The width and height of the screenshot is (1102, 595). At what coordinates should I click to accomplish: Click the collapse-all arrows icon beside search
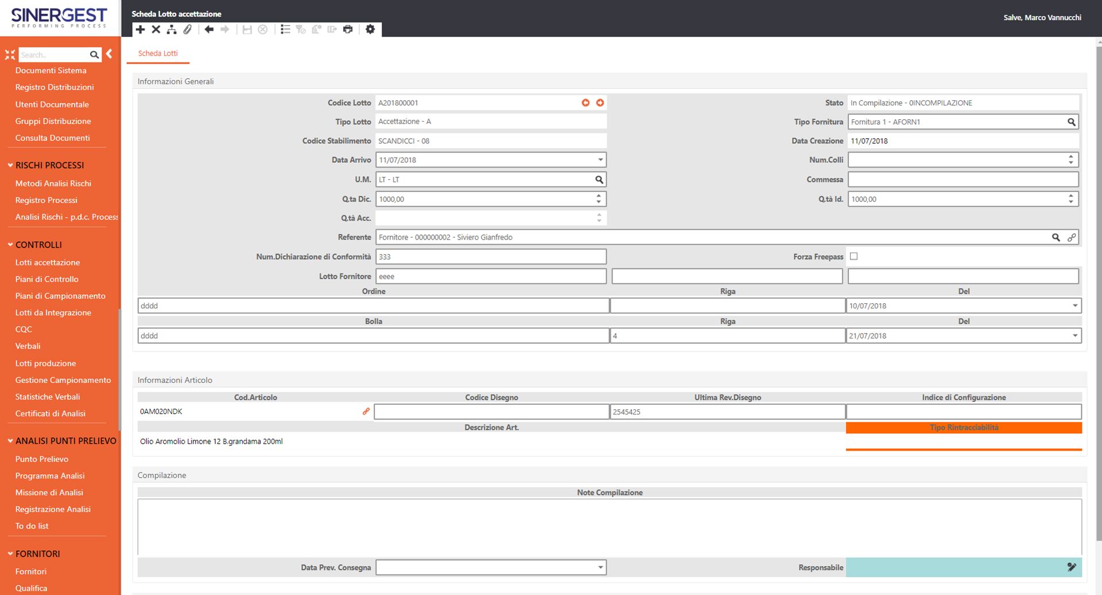click(10, 54)
